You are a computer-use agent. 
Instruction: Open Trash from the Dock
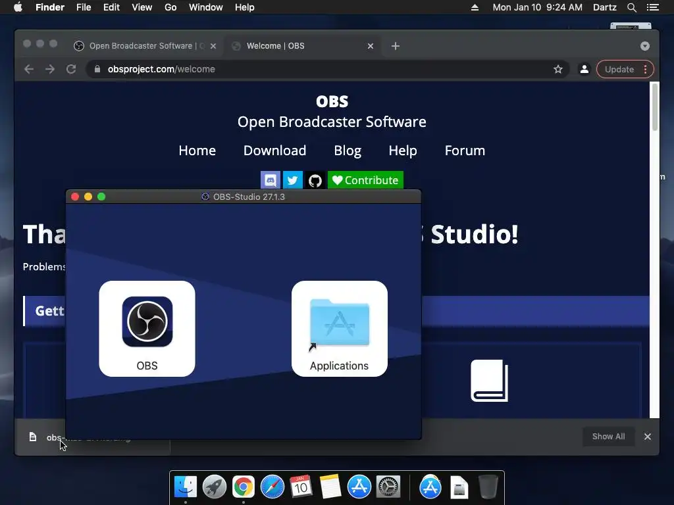[488, 487]
